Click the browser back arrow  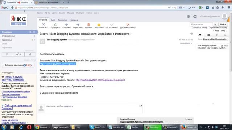[12, 8]
